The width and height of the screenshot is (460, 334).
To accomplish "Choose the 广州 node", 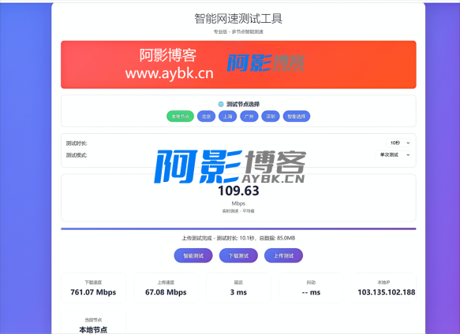I will 249,117.
